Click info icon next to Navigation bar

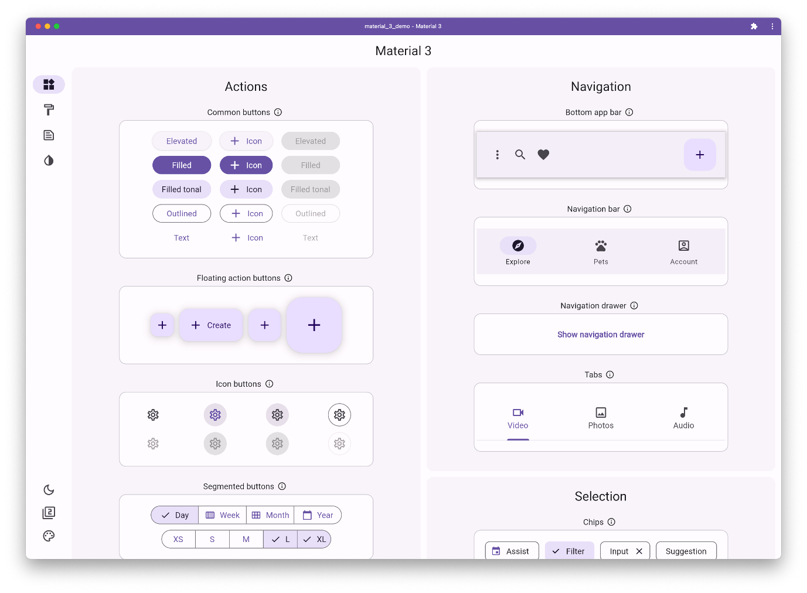tap(628, 209)
